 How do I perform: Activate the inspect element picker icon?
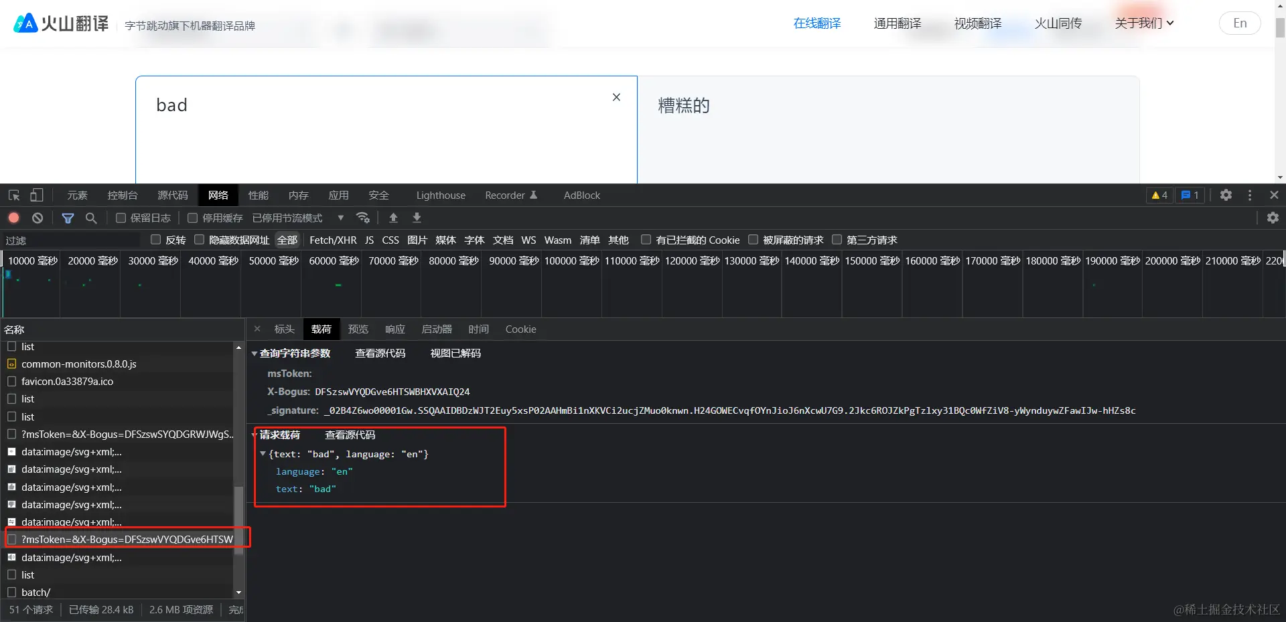click(x=14, y=196)
